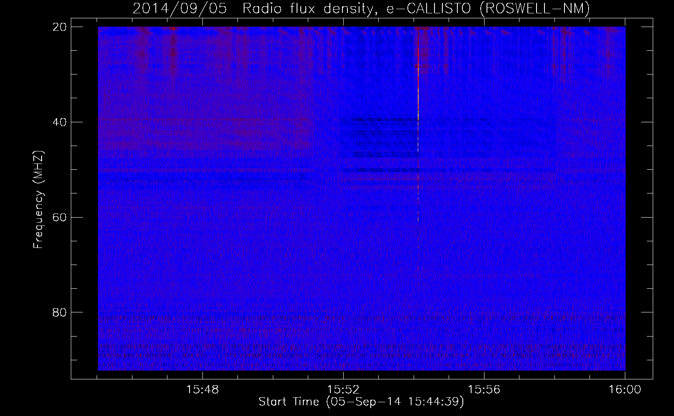
Task: Click the 60 MHz frequency tick label
Action: click(60, 217)
